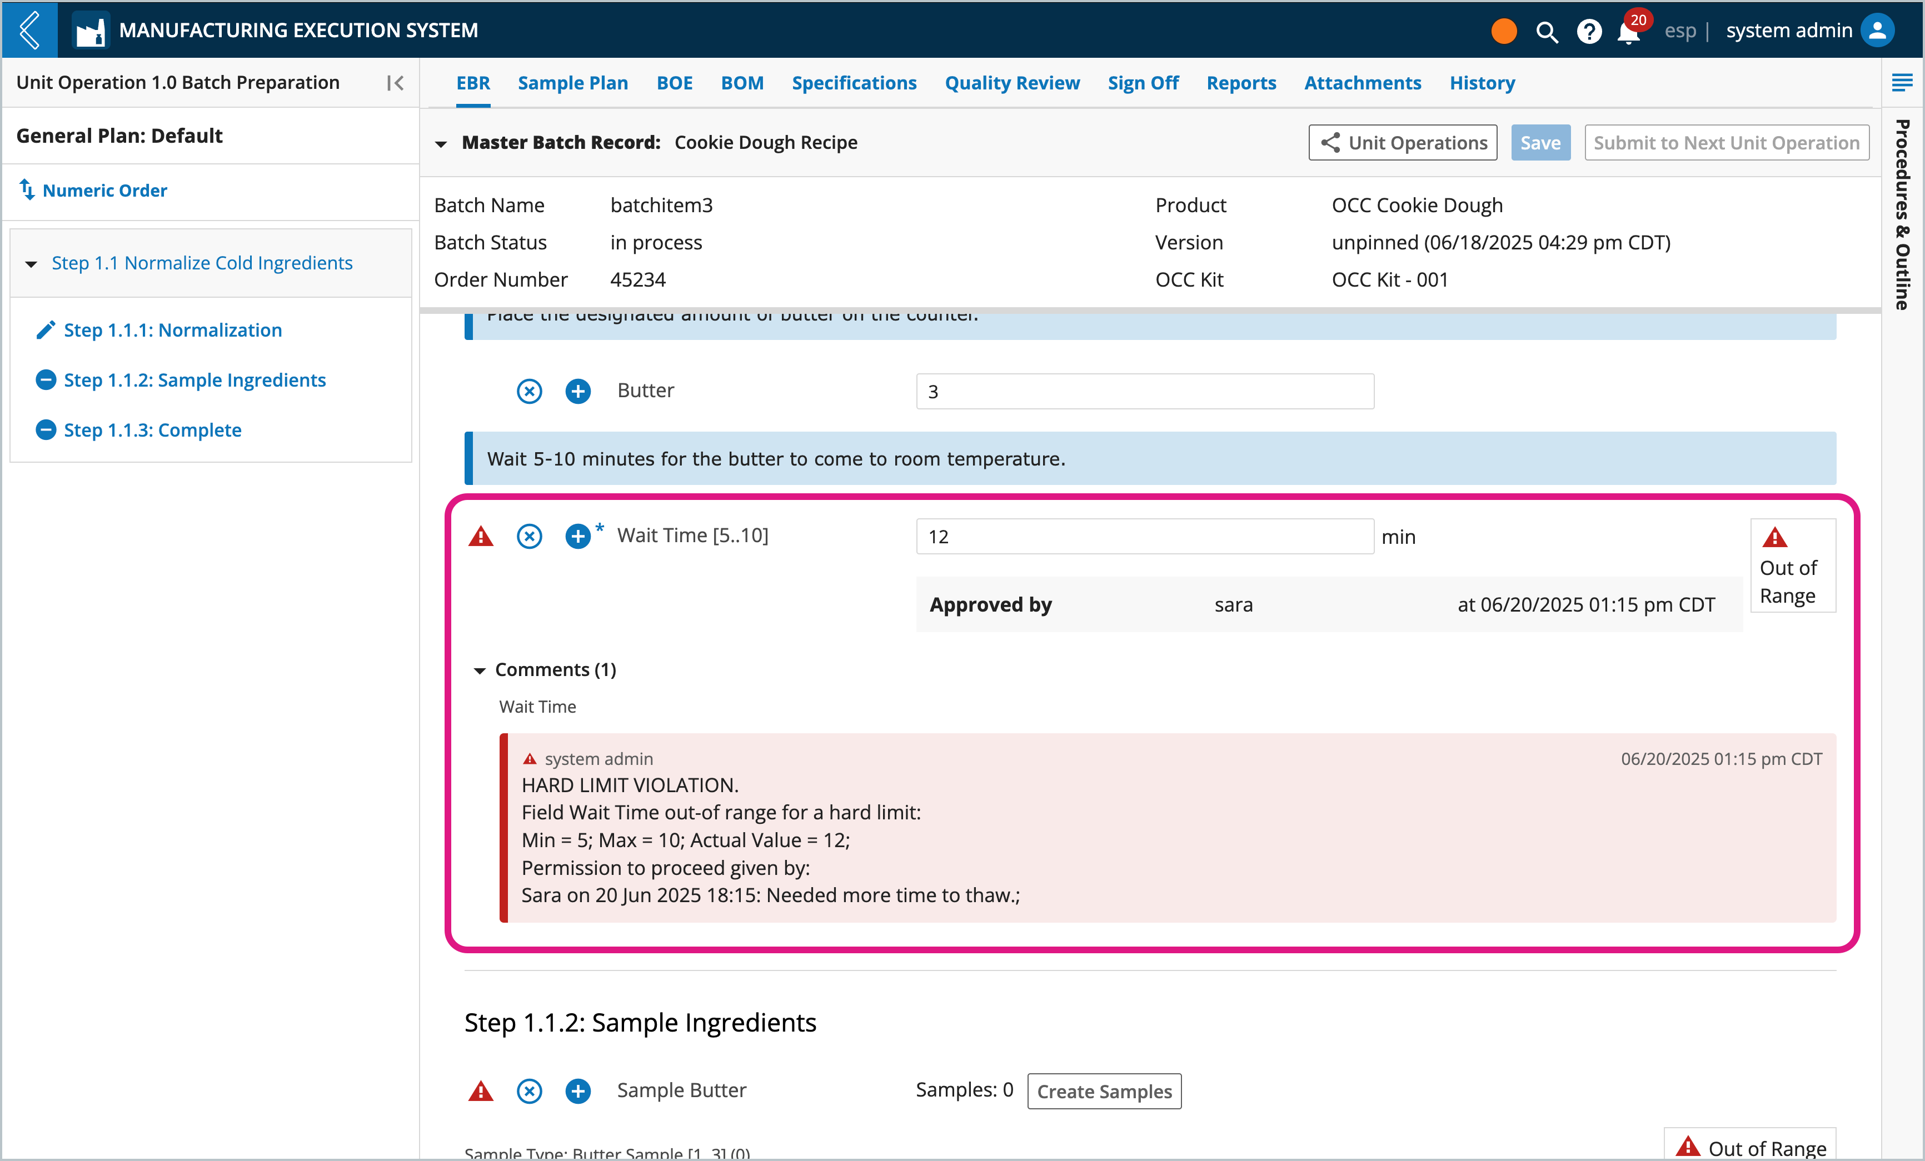The height and width of the screenshot is (1161, 1925).
Task: Click the factory logo icon
Action: [x=91, y=31]
